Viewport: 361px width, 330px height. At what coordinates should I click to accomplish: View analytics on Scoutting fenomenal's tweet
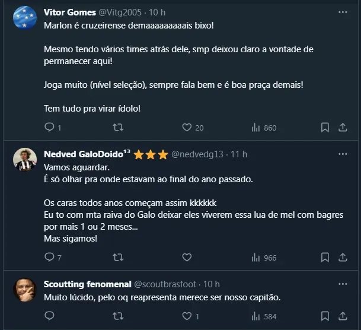pos(257,316)
